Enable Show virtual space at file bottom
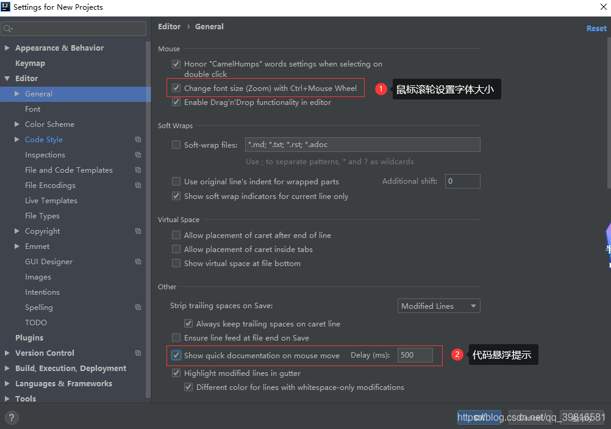611x429 pixels. (x=176, y=263)
